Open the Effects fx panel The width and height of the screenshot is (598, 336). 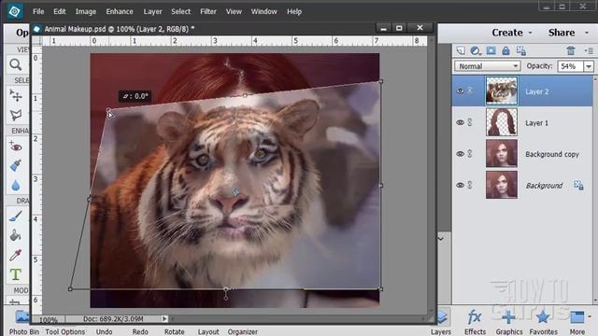475,322
